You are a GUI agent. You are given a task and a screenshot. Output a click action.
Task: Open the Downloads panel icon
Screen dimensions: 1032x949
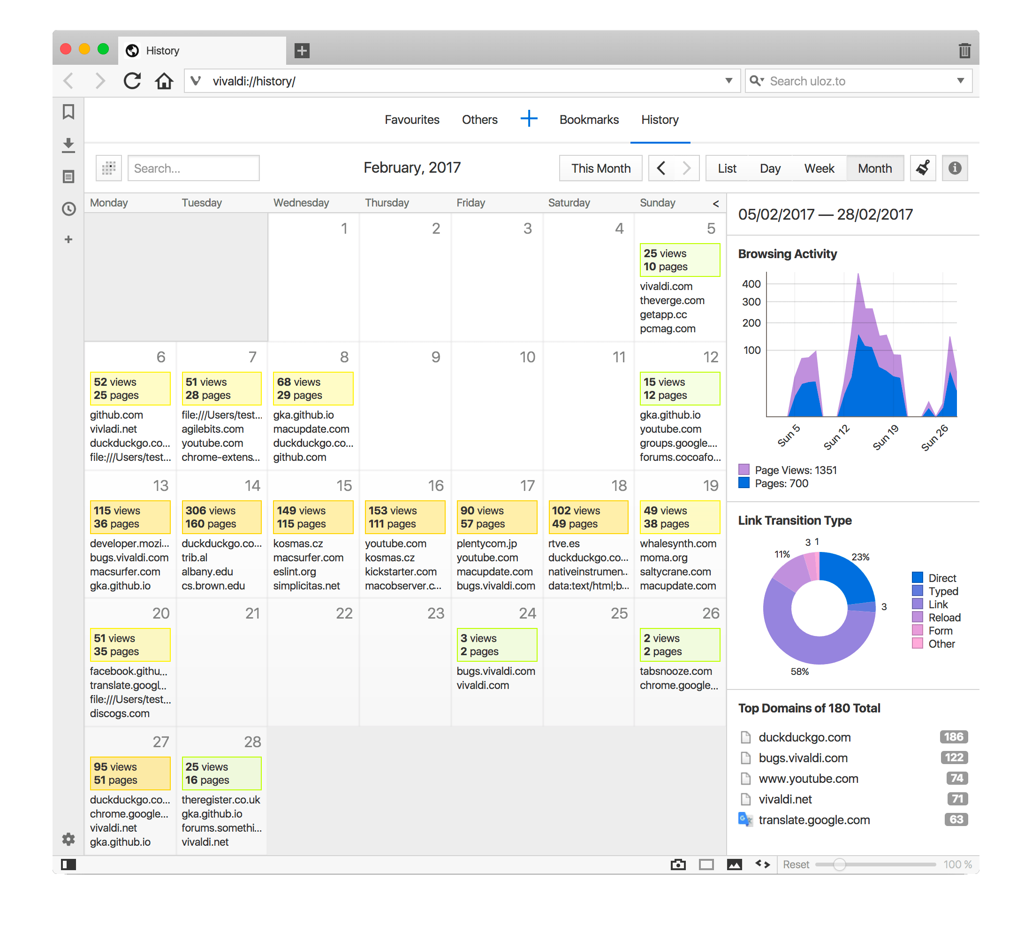68,145
